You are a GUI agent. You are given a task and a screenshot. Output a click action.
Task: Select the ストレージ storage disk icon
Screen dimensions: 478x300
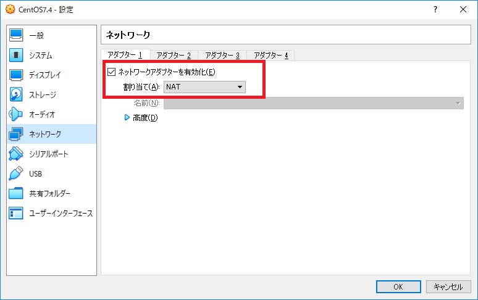(x=17, y=94)
